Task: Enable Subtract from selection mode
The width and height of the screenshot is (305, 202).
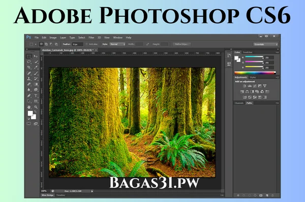Action: [51, 44]
